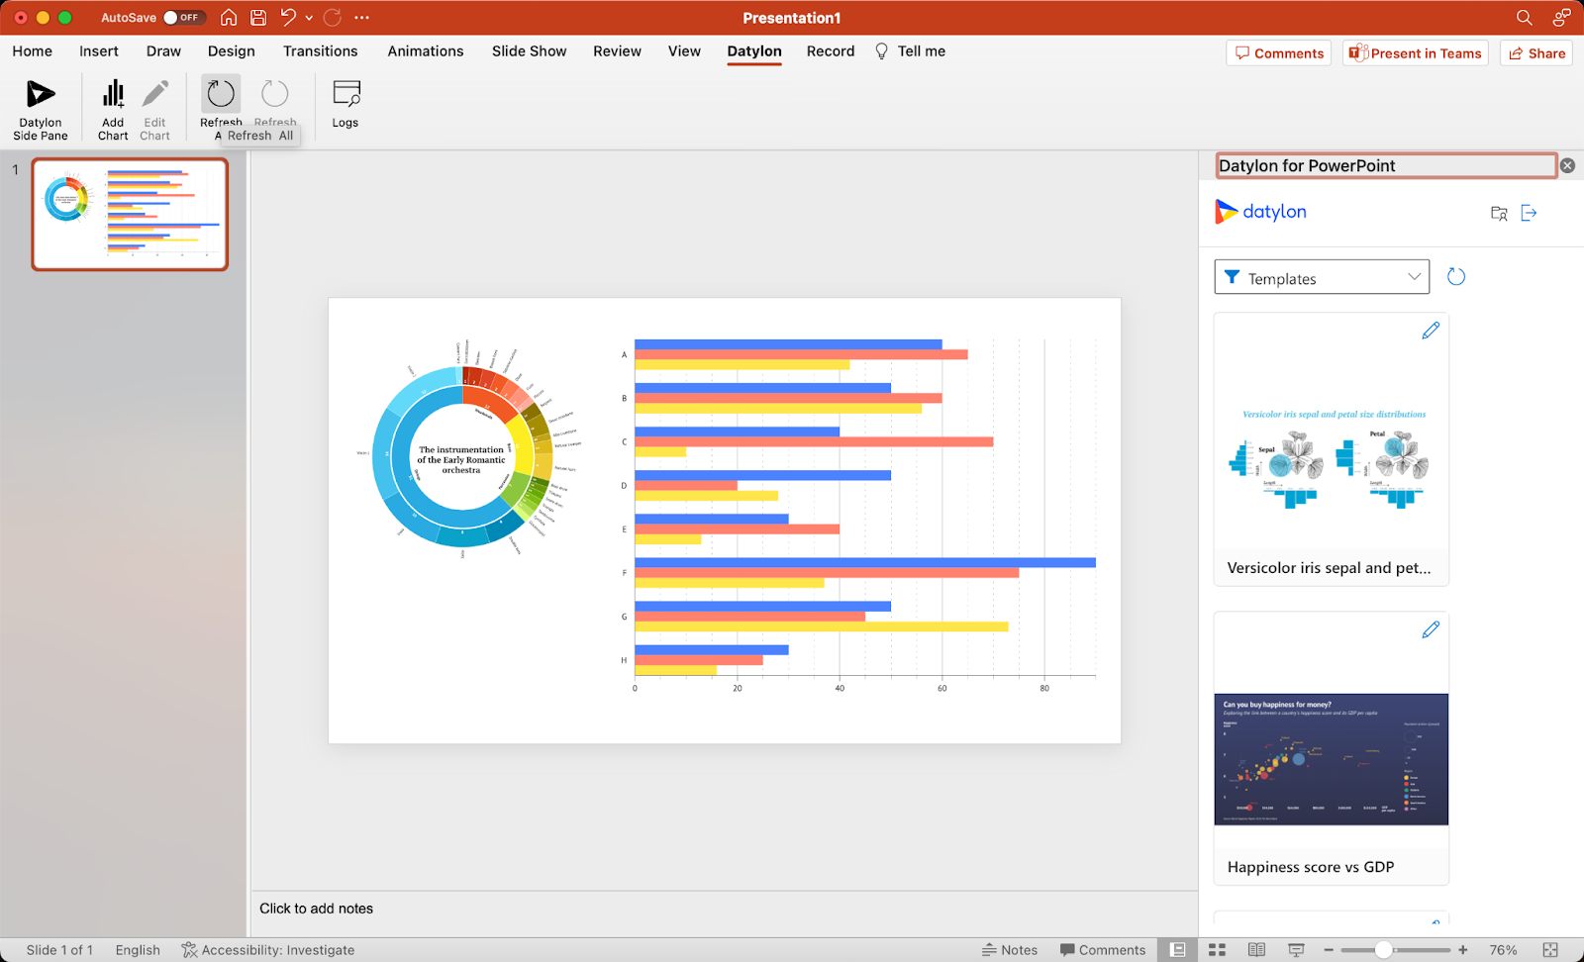Click the Share button
The height and width of the screenshot is (962, 1584).
pos(1537,53)
